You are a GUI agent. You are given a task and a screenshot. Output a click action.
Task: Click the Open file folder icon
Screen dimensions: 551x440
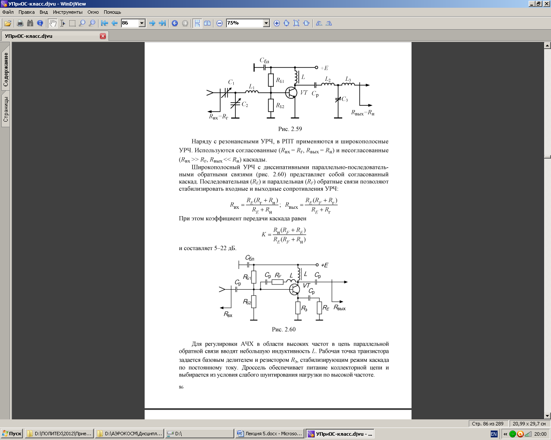pos(8,23)
